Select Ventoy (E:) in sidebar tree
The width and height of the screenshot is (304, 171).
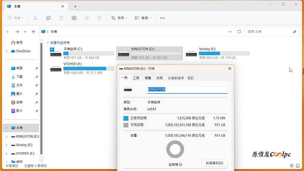coord(22,145)
